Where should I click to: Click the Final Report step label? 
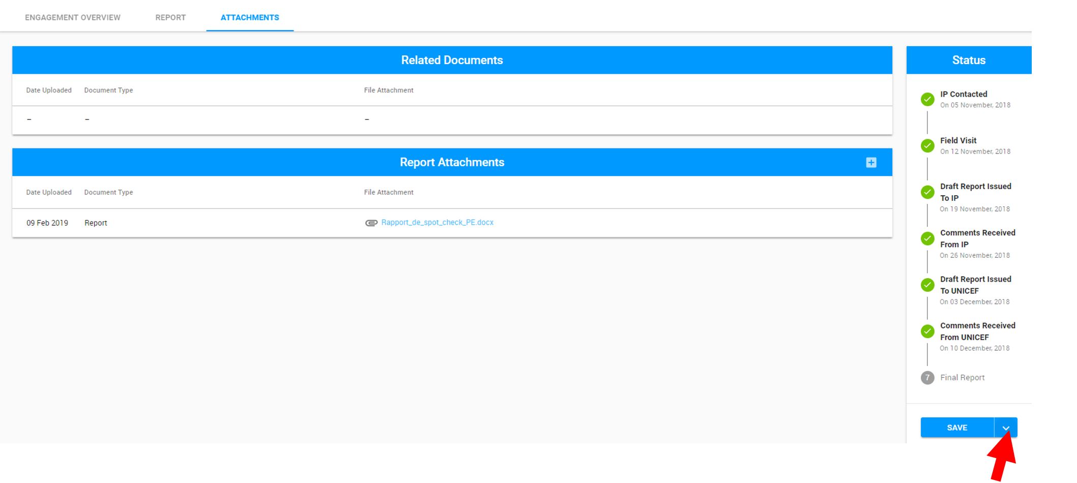click(962, 377)
